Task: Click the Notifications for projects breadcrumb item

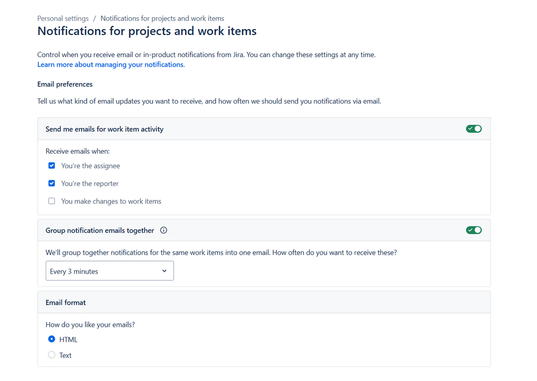Action: click(162, 18)
